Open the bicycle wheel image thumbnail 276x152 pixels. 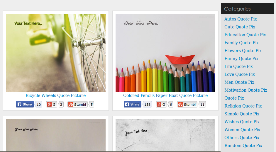pyautogui.click(x=56, y=53)
